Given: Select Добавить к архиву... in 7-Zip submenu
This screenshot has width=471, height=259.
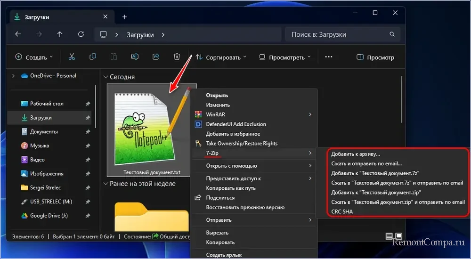Looking at the screenshot, I should [356, 154].
